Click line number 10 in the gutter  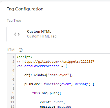(x=12, y=98)
